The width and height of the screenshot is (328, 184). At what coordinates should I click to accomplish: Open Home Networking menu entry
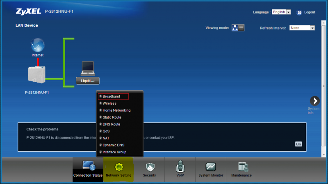pyautogui.click(x=116, y=110)
